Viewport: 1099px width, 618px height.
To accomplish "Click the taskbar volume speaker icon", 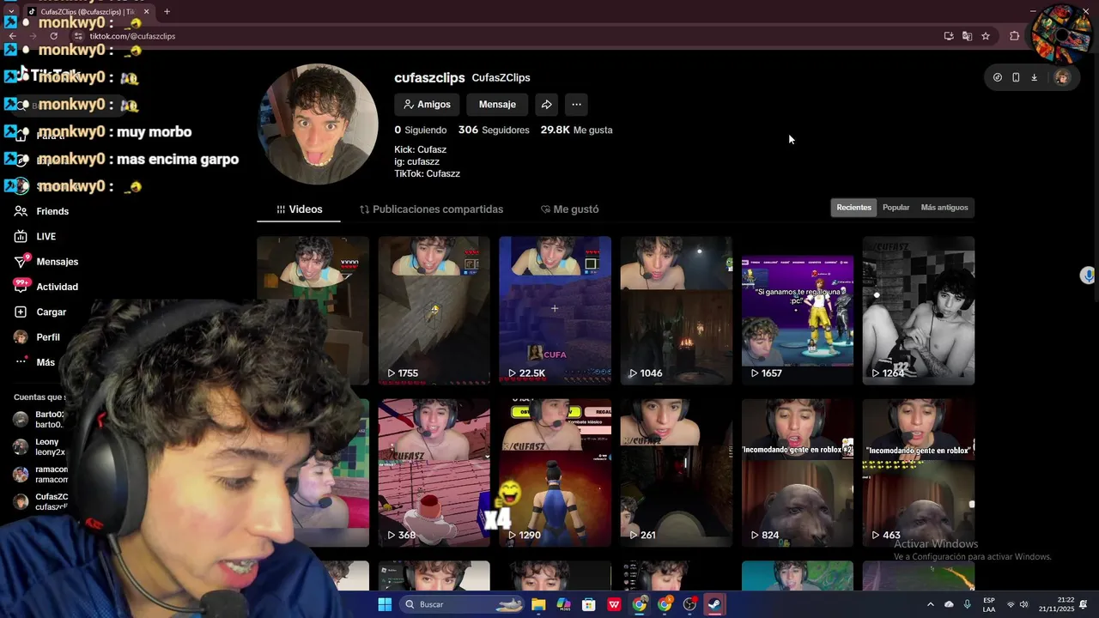I will [1023, 604].
